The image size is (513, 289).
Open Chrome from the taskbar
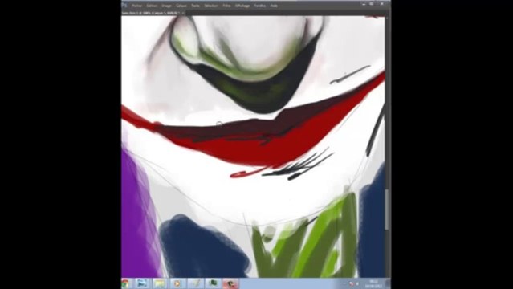click(125, 283)
